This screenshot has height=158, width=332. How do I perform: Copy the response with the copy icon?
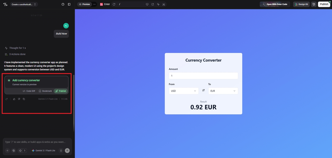tap(24, 99)
